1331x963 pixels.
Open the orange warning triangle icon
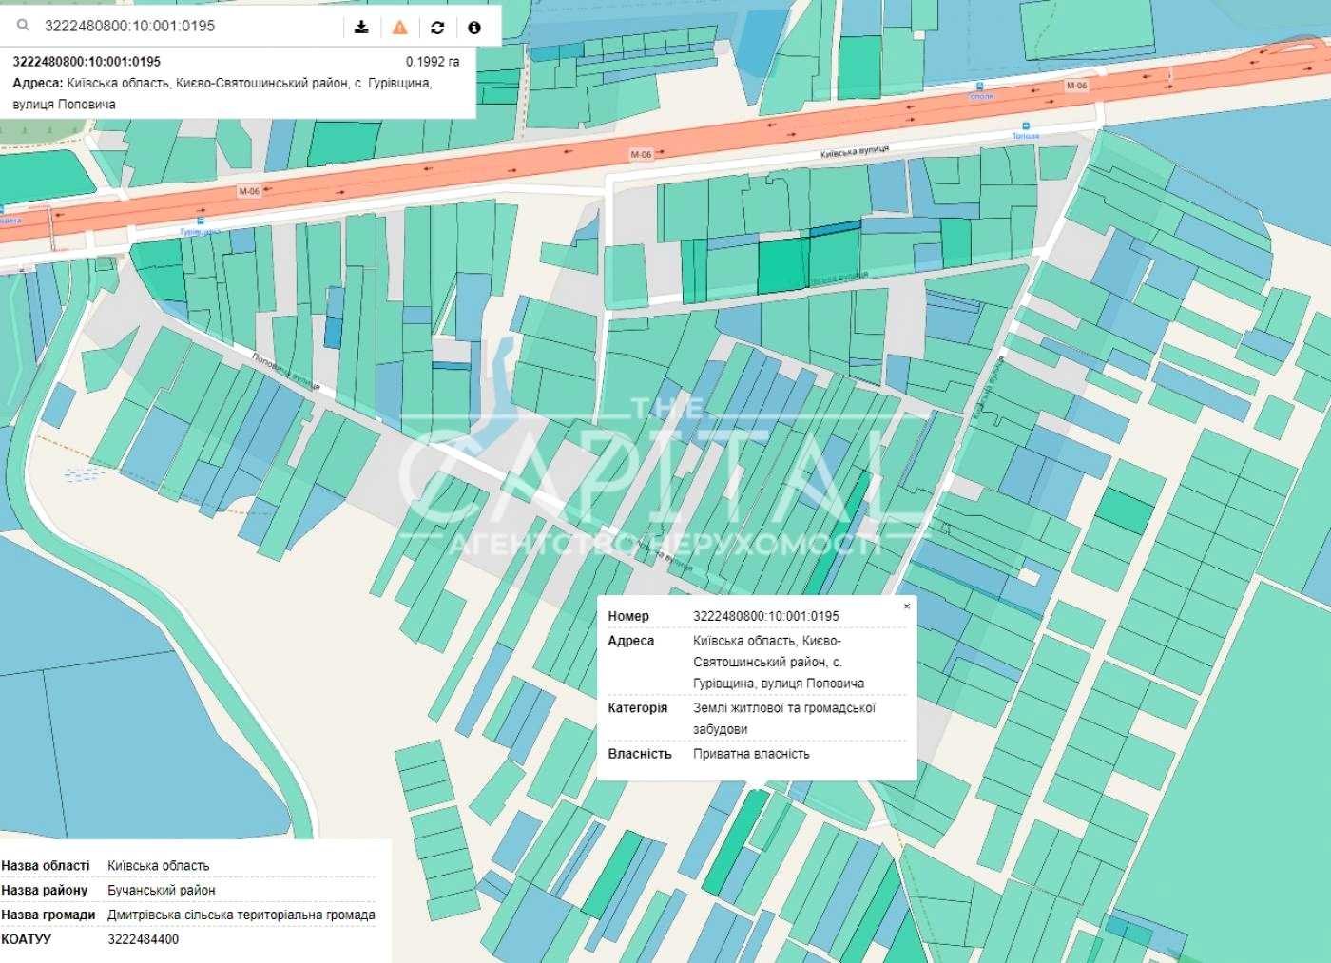(399, 27)
